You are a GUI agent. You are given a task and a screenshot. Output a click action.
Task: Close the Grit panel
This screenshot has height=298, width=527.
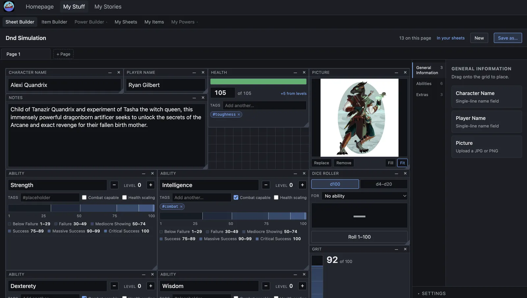pyautogui.click(x=405, y=249)
